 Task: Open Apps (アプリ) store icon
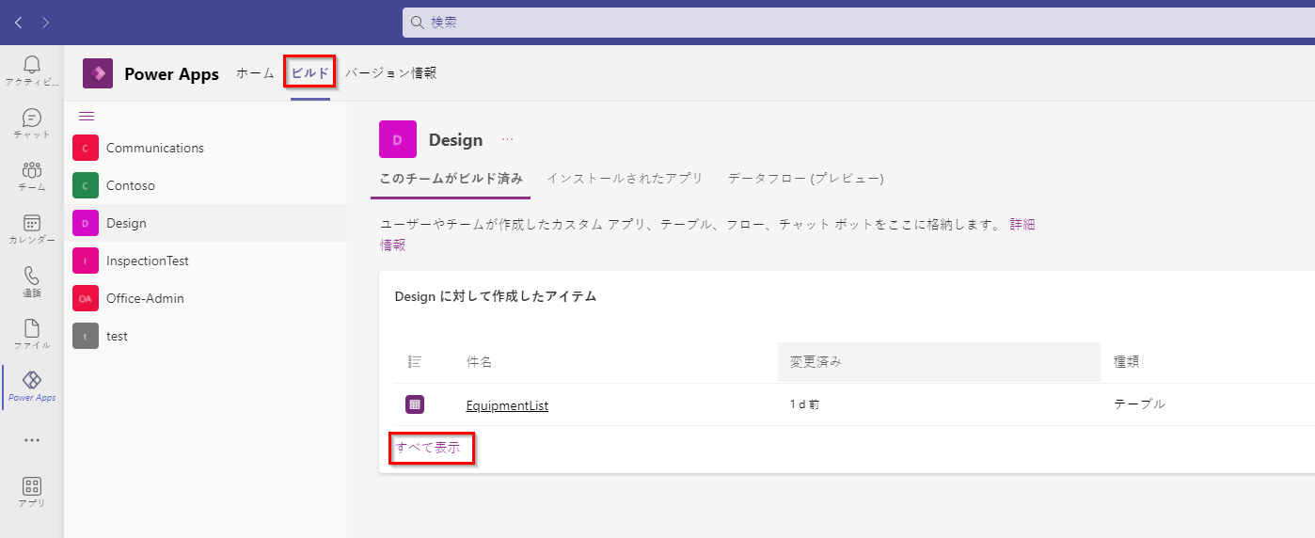[32, 492]
